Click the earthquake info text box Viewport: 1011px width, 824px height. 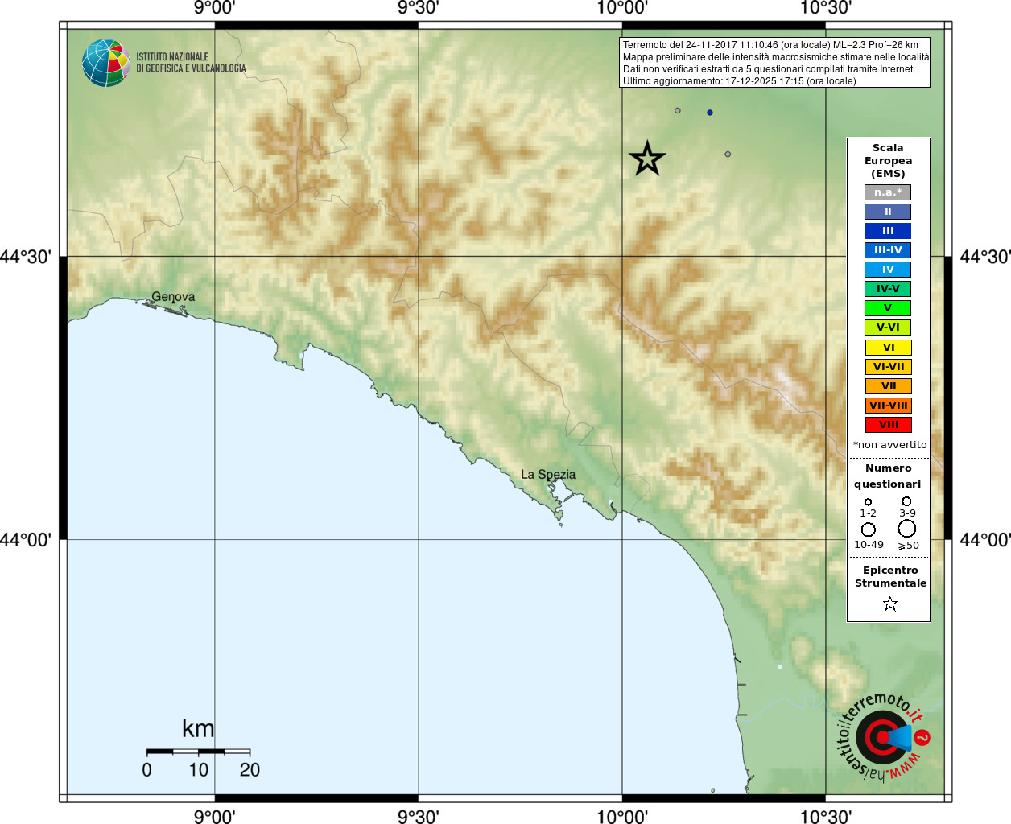tap(775, 63)
